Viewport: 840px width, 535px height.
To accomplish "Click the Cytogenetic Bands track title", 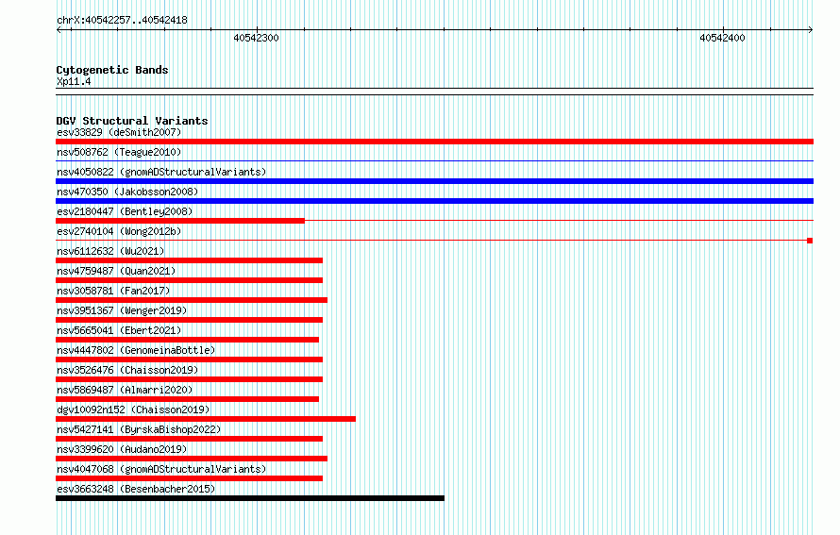I will click(x=112, y=70).
